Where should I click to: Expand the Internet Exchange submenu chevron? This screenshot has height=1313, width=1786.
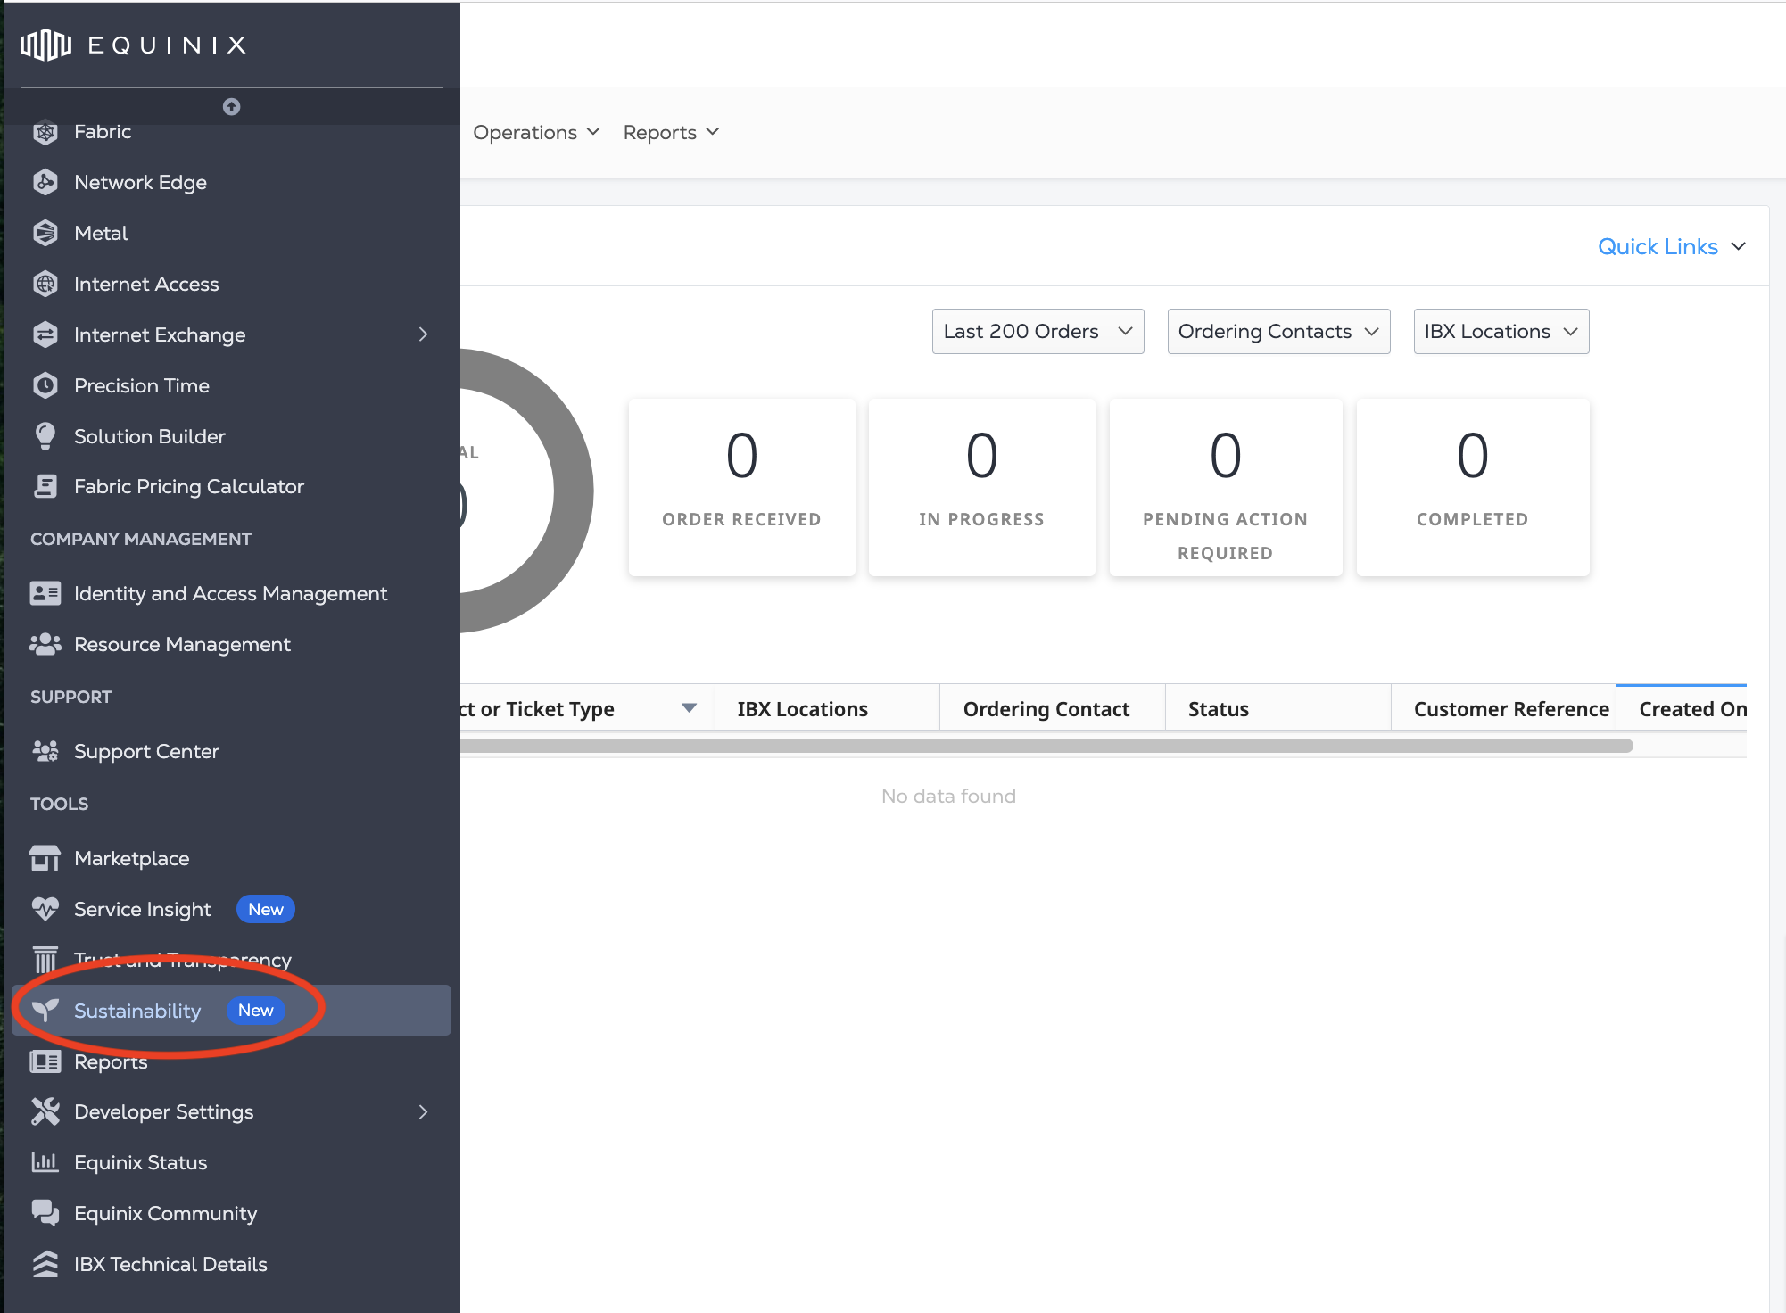[x=424, y=334]
